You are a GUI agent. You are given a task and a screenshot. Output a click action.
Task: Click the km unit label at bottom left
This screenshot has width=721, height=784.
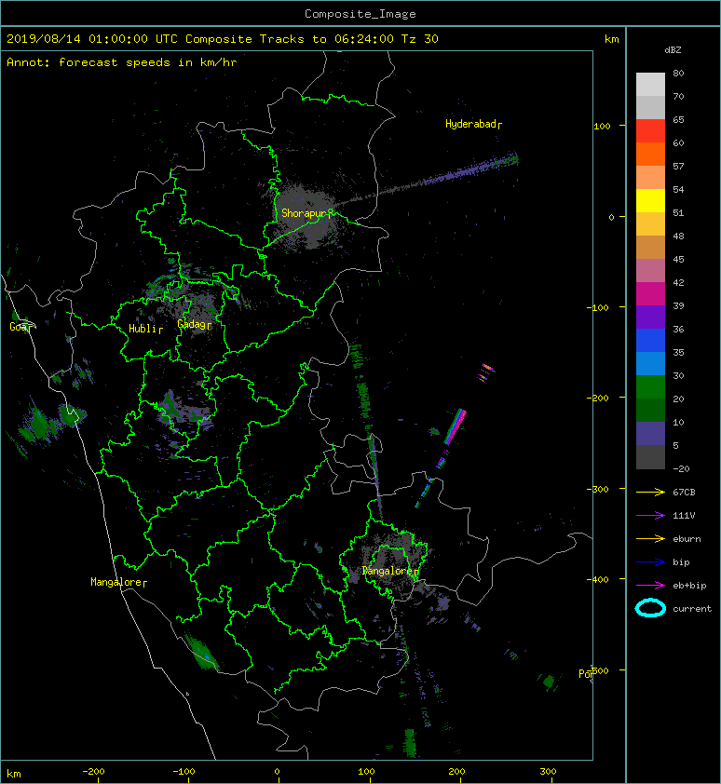(14, 774)
